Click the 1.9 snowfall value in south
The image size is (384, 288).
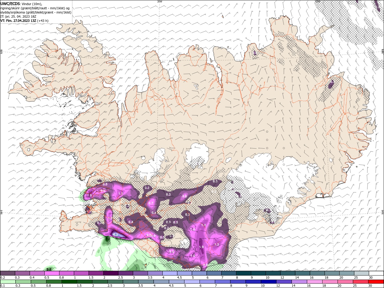pyautogui.click(x=201, y=247)
